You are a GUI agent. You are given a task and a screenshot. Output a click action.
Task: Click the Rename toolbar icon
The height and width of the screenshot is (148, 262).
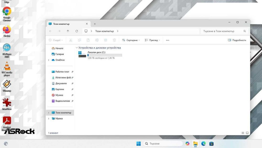(97, 40)
